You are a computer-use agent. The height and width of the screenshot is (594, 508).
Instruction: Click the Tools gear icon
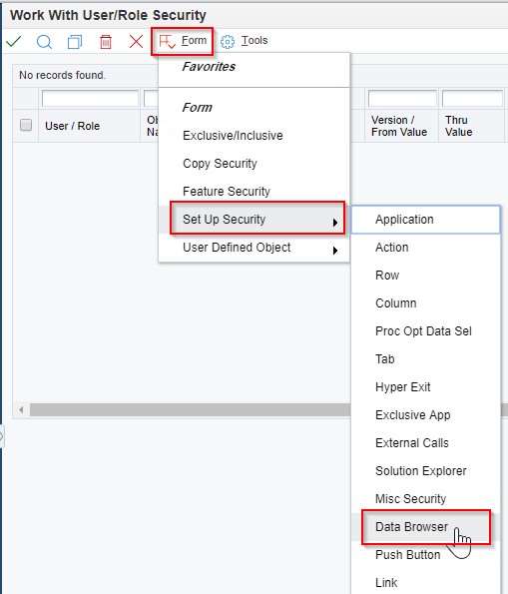[228, 42]
